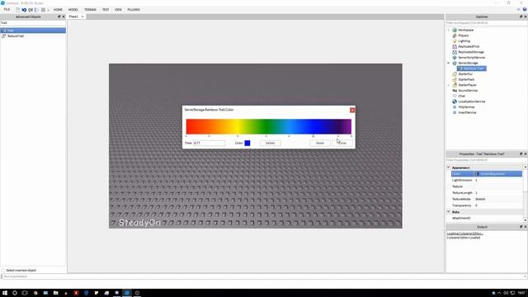Image resolution: width=528 pixels, height=297 pixels.
Task: Click the Chat bubble icon in Explorer
Action: click(x=455, y=96)
